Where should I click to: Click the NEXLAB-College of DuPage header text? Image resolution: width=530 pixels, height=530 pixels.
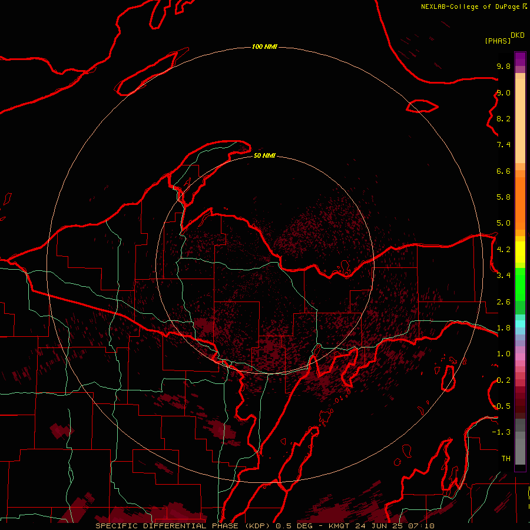[471, 6]
